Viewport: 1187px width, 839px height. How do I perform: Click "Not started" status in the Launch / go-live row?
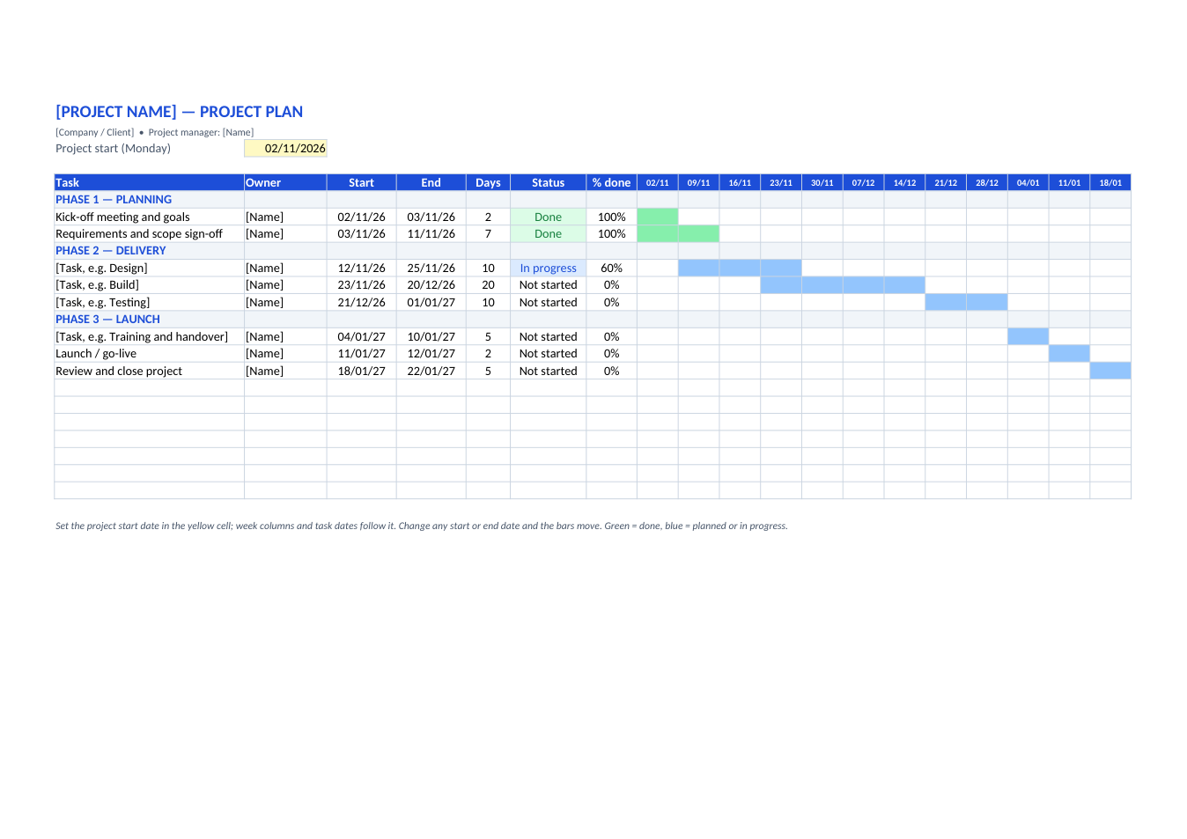pyautogui.click(x=548, y=354)
